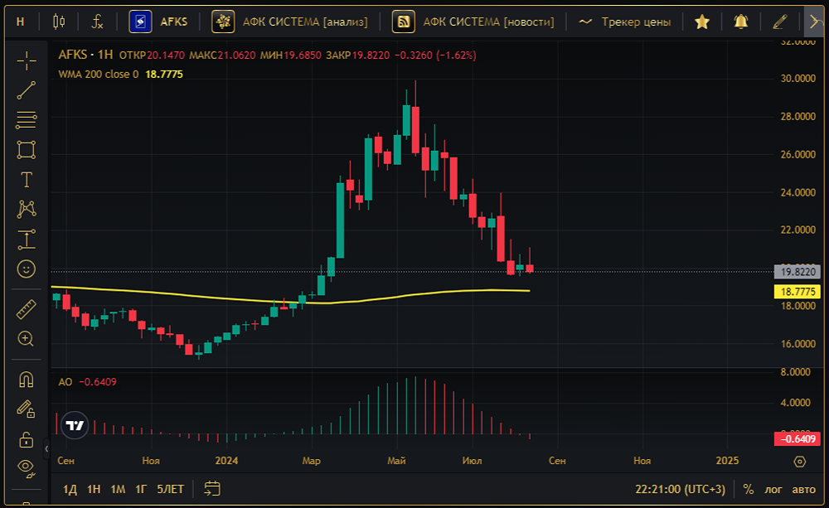The width and height of the screenshot is (829, 508).
Task: Open the emoji stickers tool
Action: 26,269
